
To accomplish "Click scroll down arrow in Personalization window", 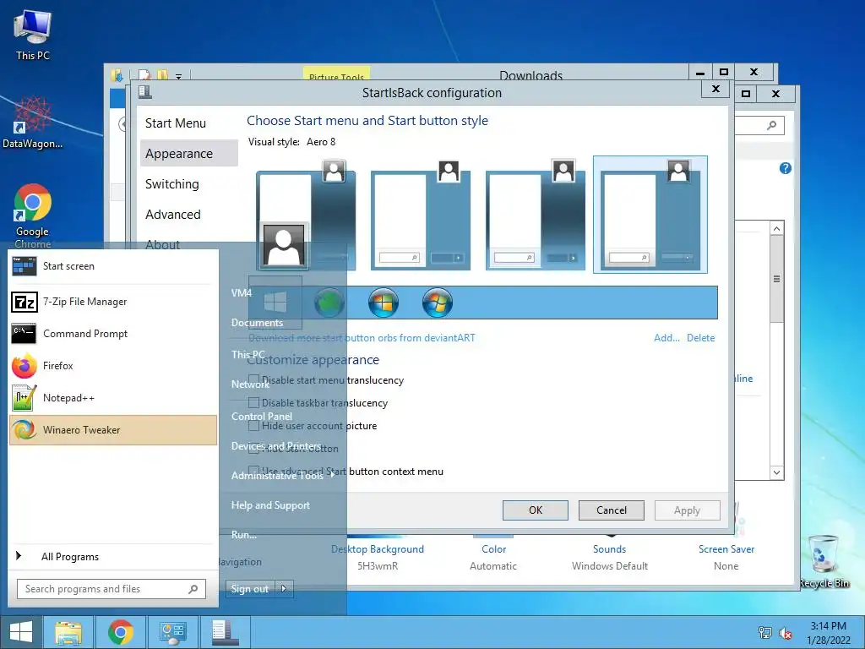I will (777, 472).
